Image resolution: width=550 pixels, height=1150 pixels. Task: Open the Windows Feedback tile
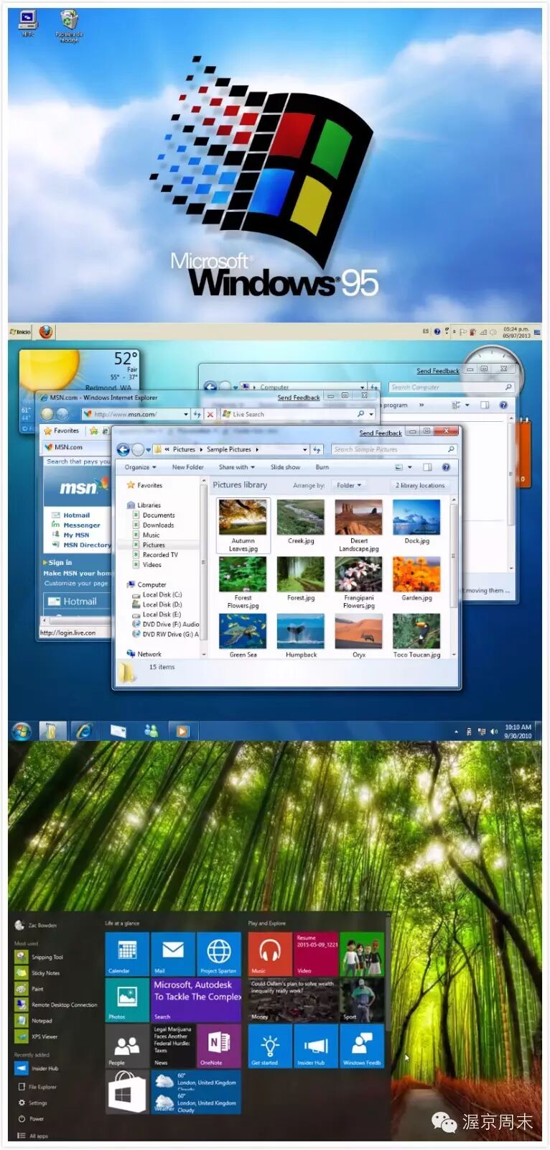point(362,1046)
